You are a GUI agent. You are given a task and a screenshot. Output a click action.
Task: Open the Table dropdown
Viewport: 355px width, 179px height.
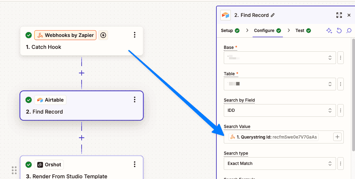[x=280, y=84]
